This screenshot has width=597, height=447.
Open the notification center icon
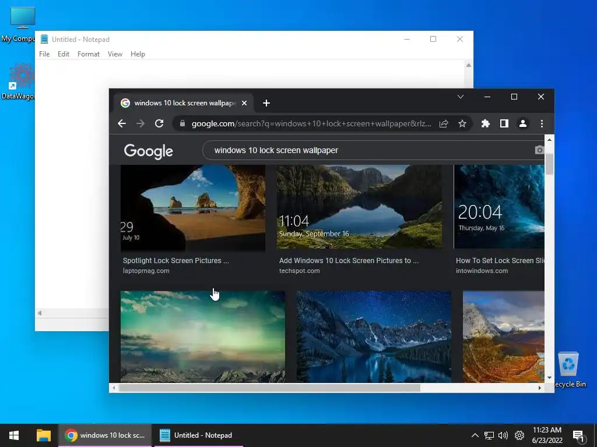[579, 436]
